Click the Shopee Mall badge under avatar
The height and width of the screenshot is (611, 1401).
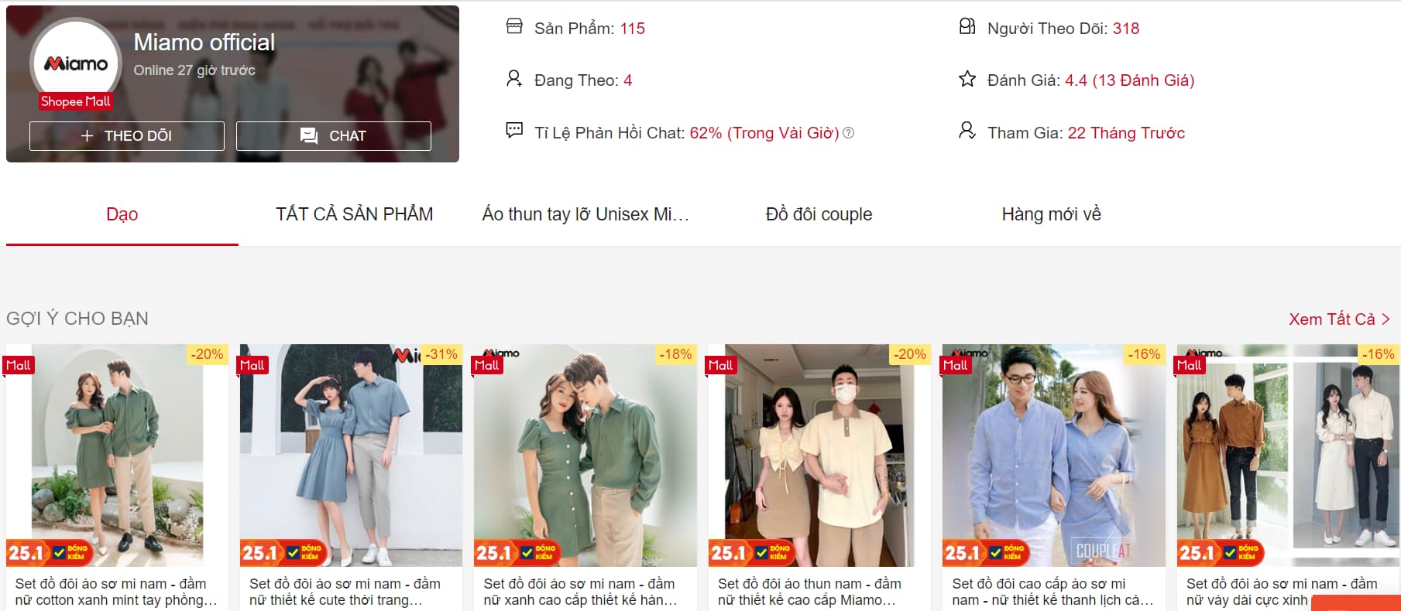pos(76,101)
